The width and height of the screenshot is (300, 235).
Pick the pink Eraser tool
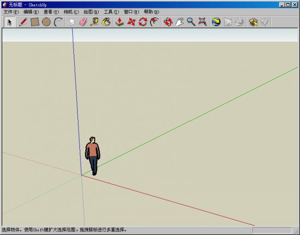coord(83,22)
